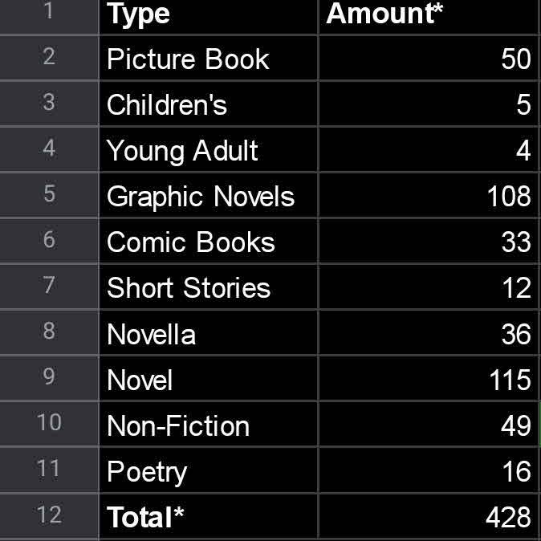Screen dimensions: 541x541
Task: Select the Short Stories cell
Action: (207, 288)
